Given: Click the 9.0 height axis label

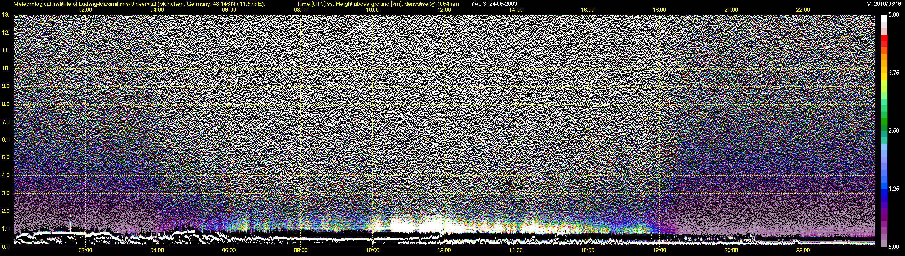Looking at the screenshot, I should [5, 86].
